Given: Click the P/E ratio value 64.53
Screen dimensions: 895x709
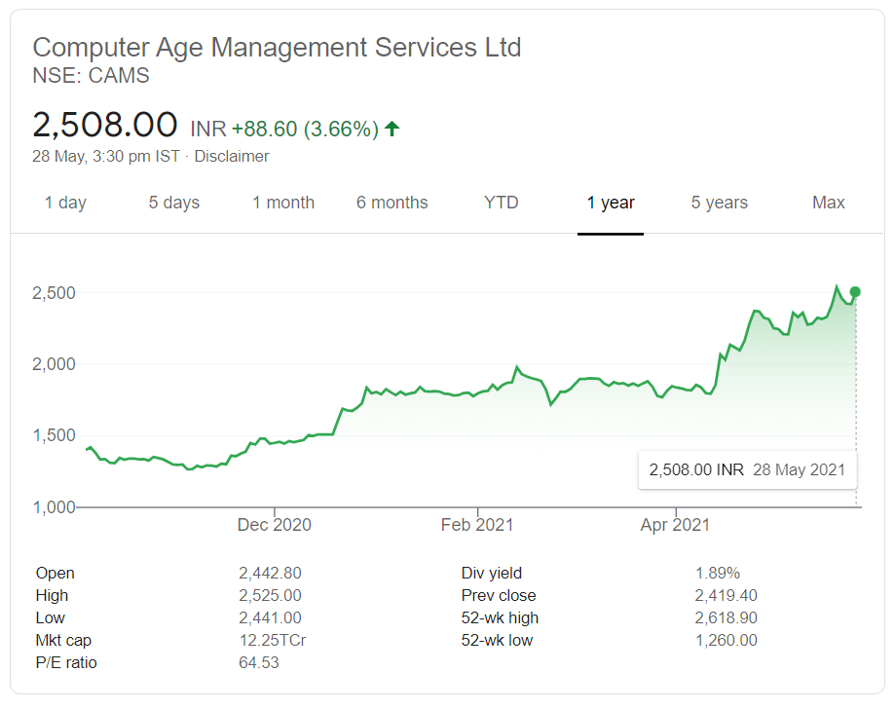Looking at the screenshot, I should pyautogui.click(x=259, y=663).
